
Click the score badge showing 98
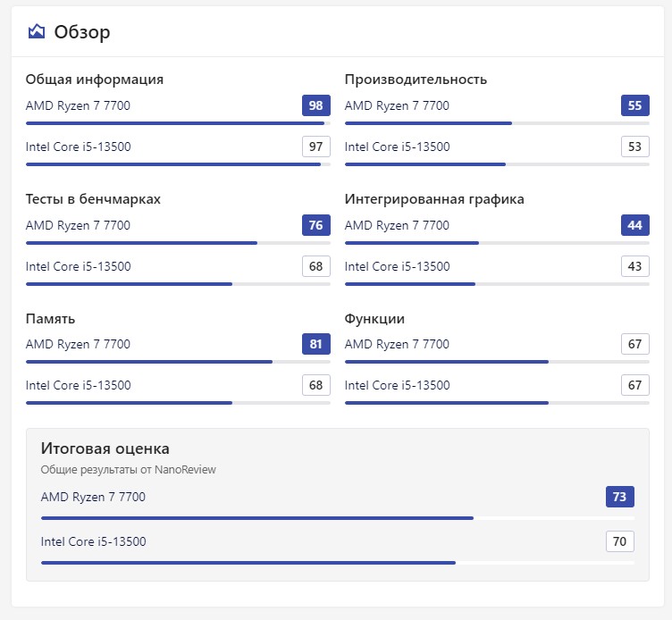click(x=315, y=105)
